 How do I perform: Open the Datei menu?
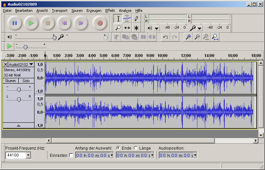pos(7,11)
